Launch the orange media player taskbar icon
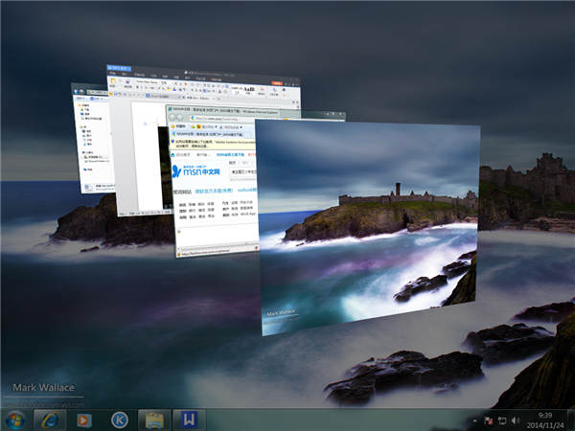The width and height of the screenshot is (575, 431). click(x=84, y=420)
